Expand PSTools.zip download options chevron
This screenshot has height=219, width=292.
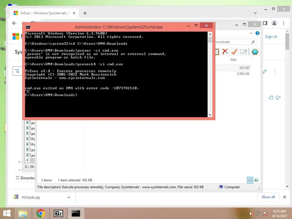click(x=68, y=197)
